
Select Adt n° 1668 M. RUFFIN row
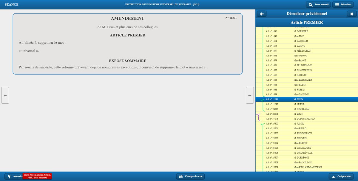point(307,90)
